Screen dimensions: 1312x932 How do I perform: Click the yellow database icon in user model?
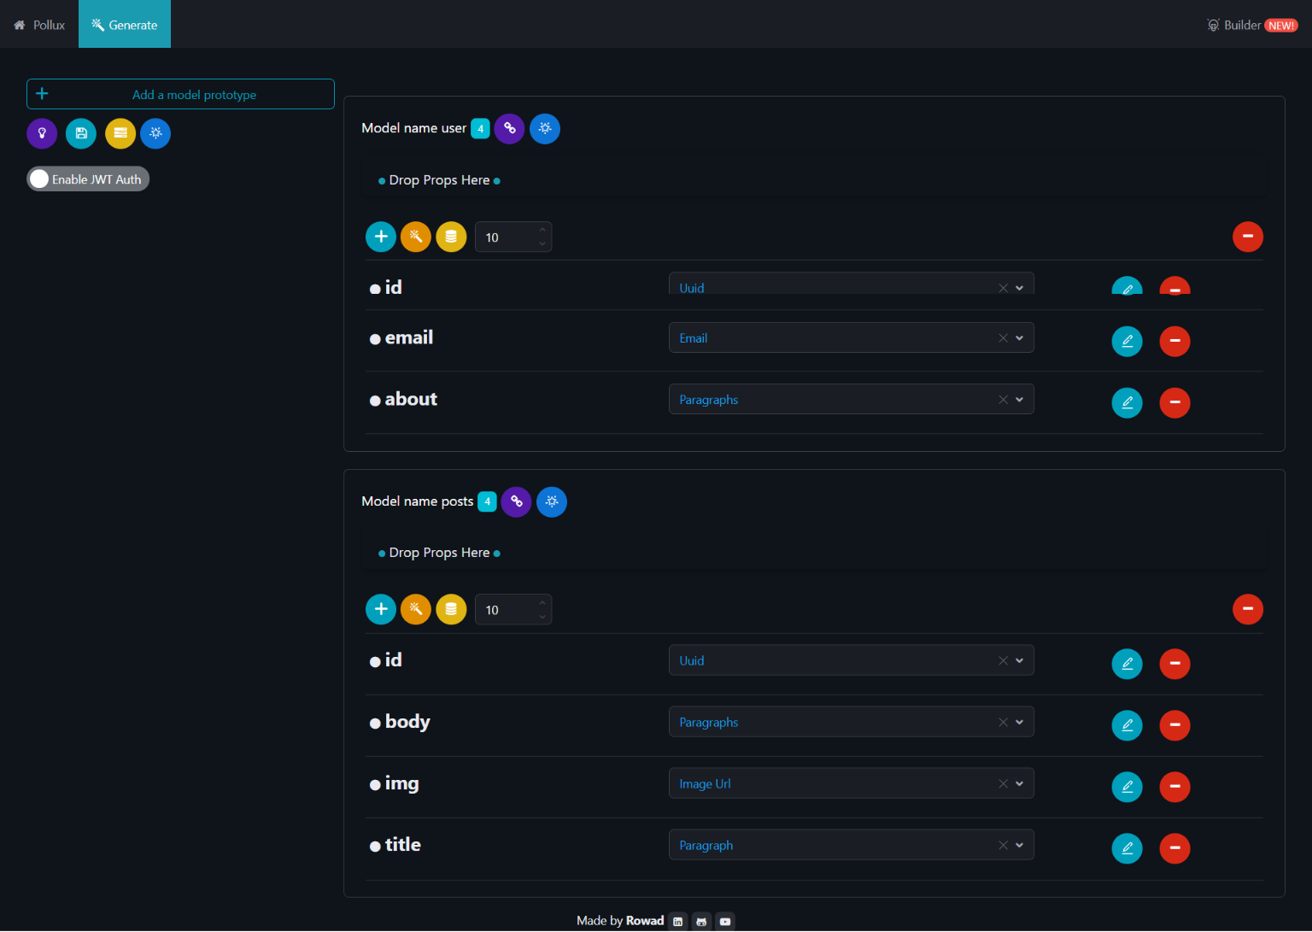point(451,237)
